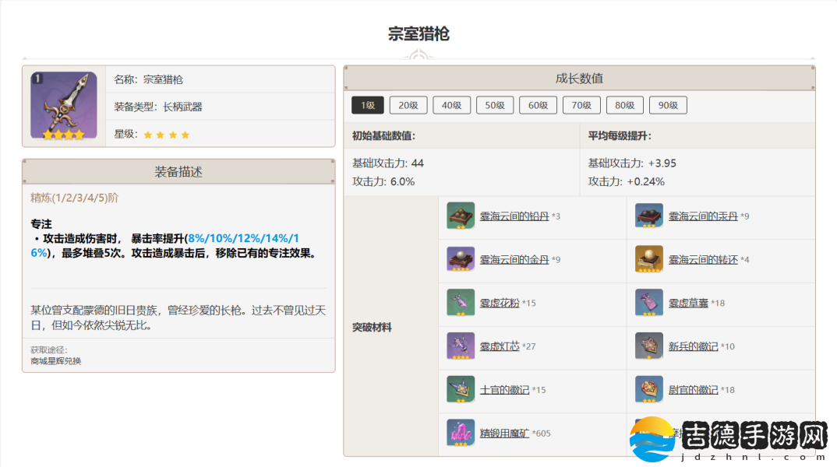The image size is (837, 467).
Task: Switch to the 90级 level tab
Action: click(667, 105)
